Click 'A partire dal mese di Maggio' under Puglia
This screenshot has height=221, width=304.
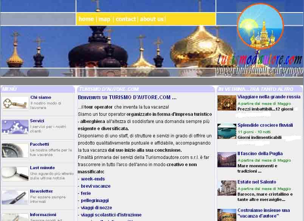pos(264,160)
